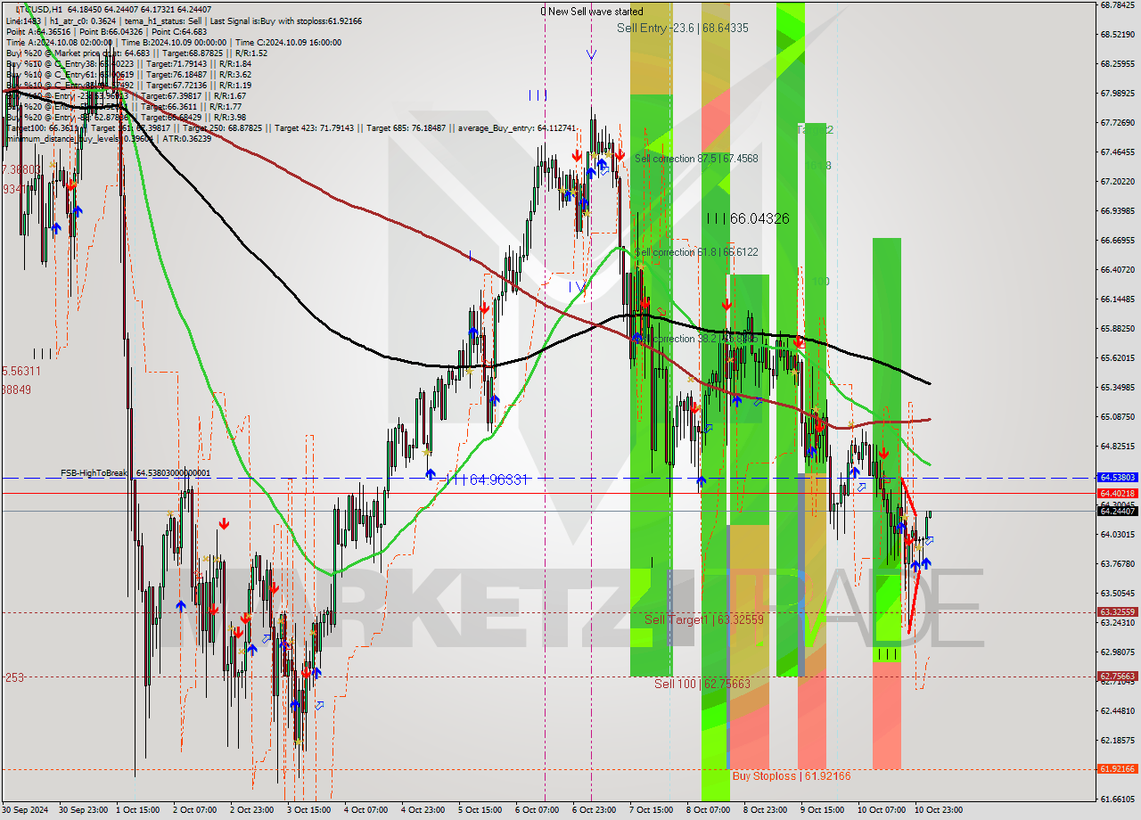Click the '30 Sep 2024' date label
Viewport: 1141px width, 820px height.
[24, 810]
